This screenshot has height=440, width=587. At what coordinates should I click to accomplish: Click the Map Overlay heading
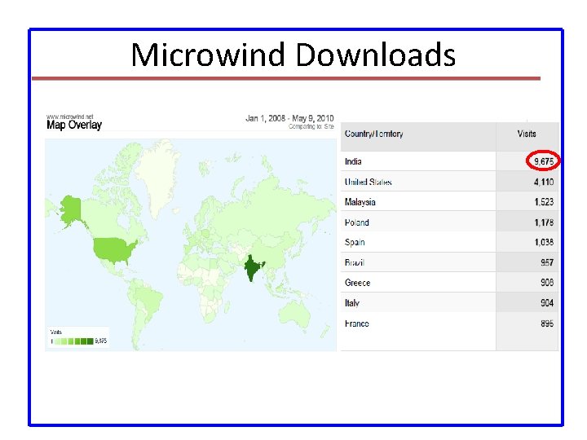pos(74,125)
